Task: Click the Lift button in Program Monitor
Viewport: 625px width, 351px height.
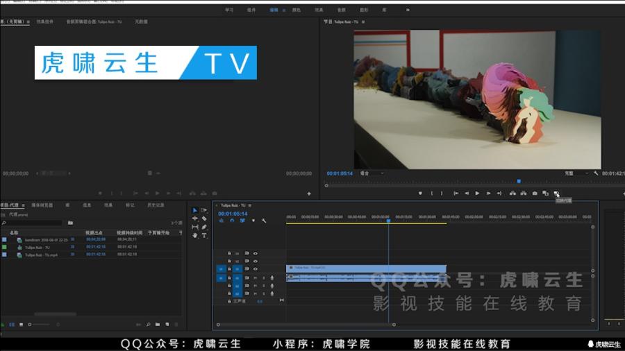Action: point(512,194)
